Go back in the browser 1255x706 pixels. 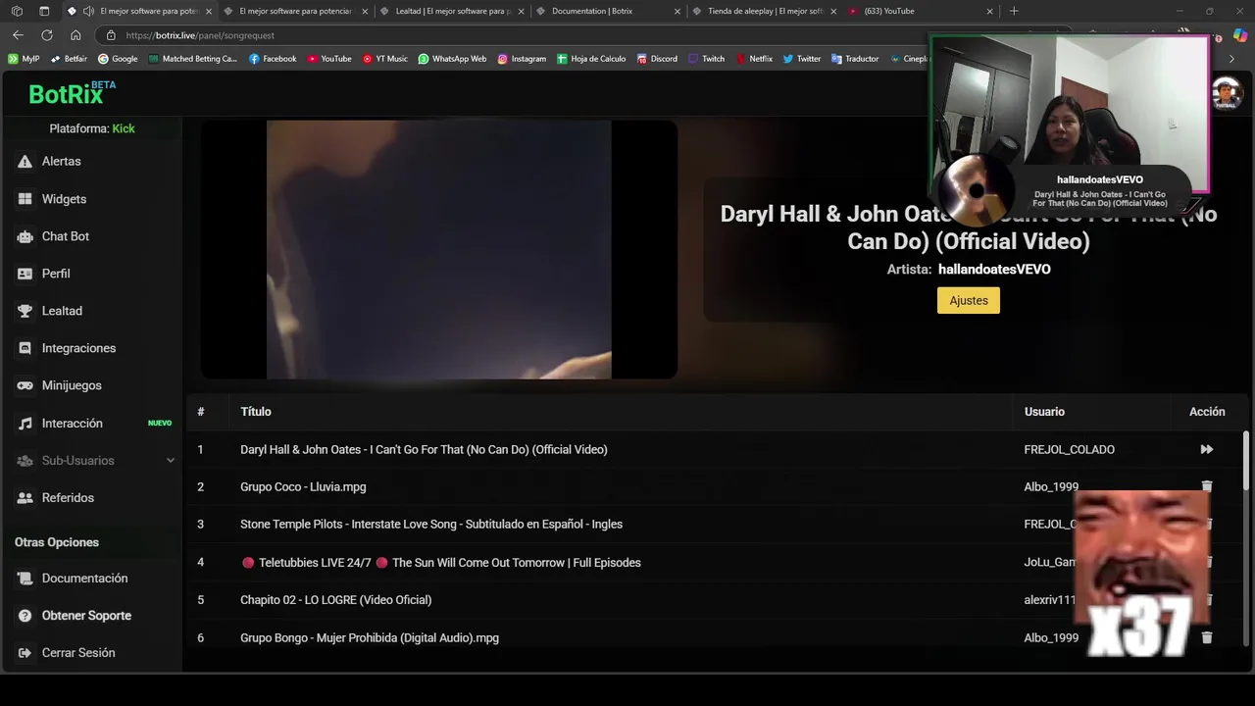pyautogui.click(x=18, y=34)
